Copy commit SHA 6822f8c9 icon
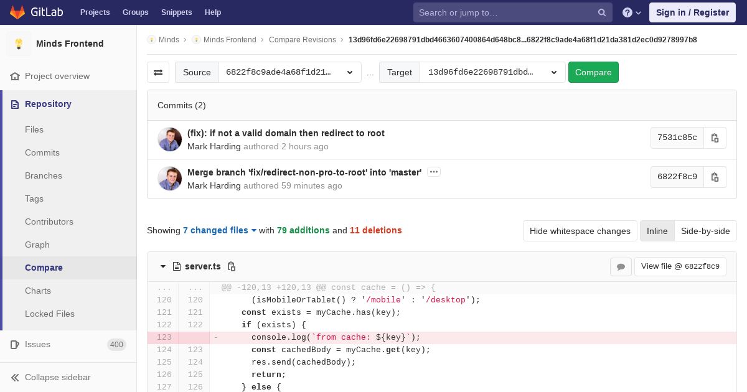The height and width of the screenshot is (392, 747). 715,177
